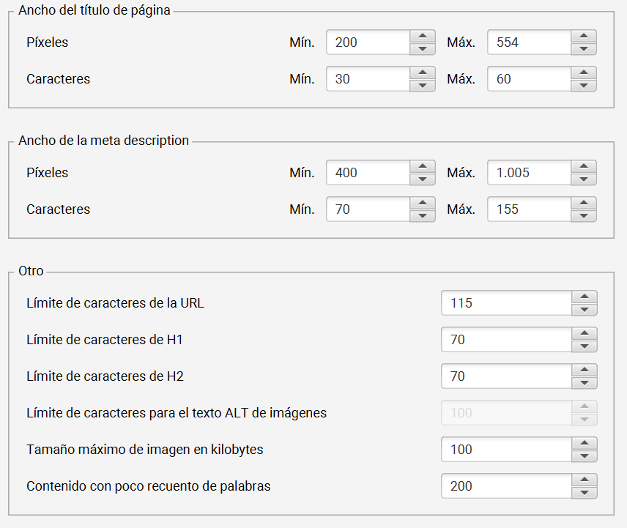The image size is (627, 528).
Task: Increment the meta description minimum pixels of 400
Action: pos(423,168)
